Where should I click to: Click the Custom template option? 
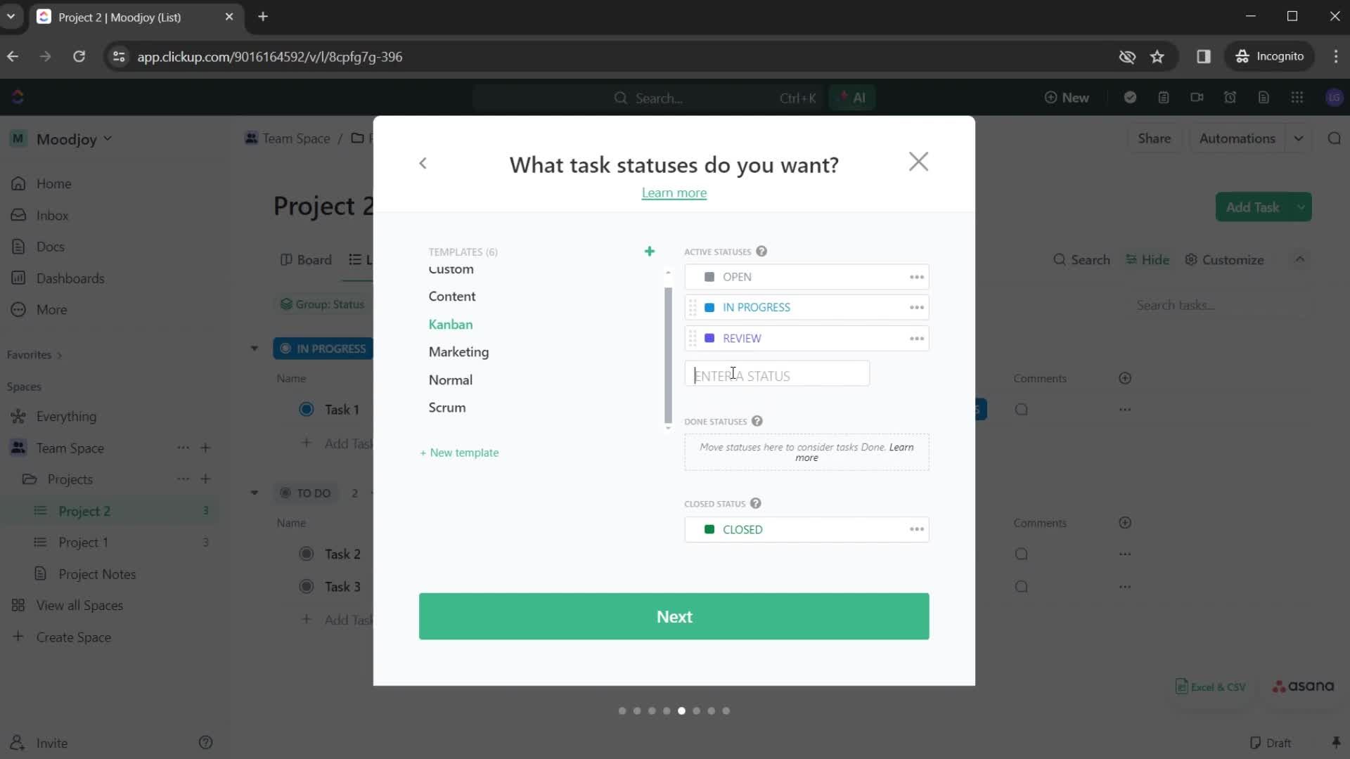click(451, 268)
